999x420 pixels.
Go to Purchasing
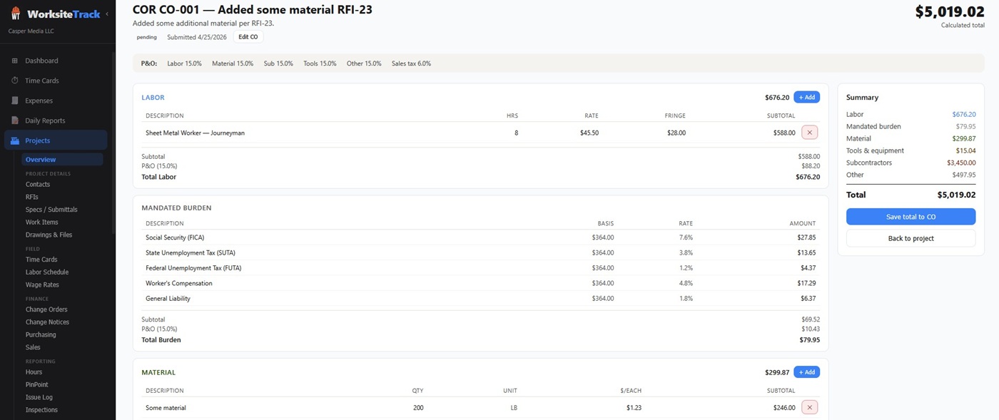tap(41, 334)
